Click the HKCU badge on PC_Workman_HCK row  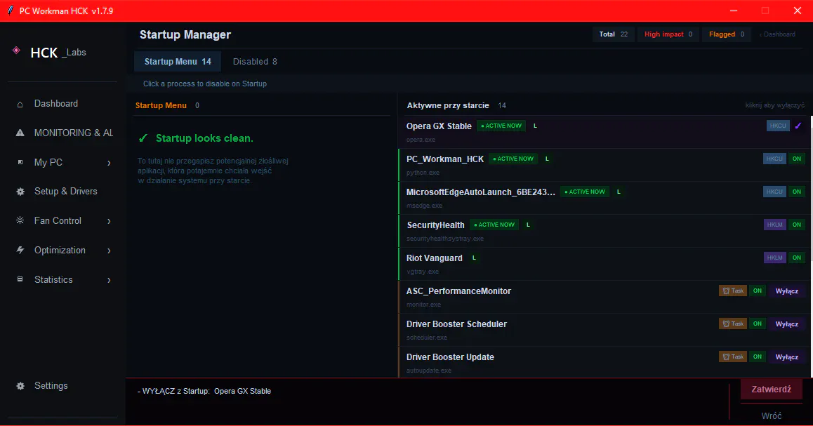pos(774,159)
